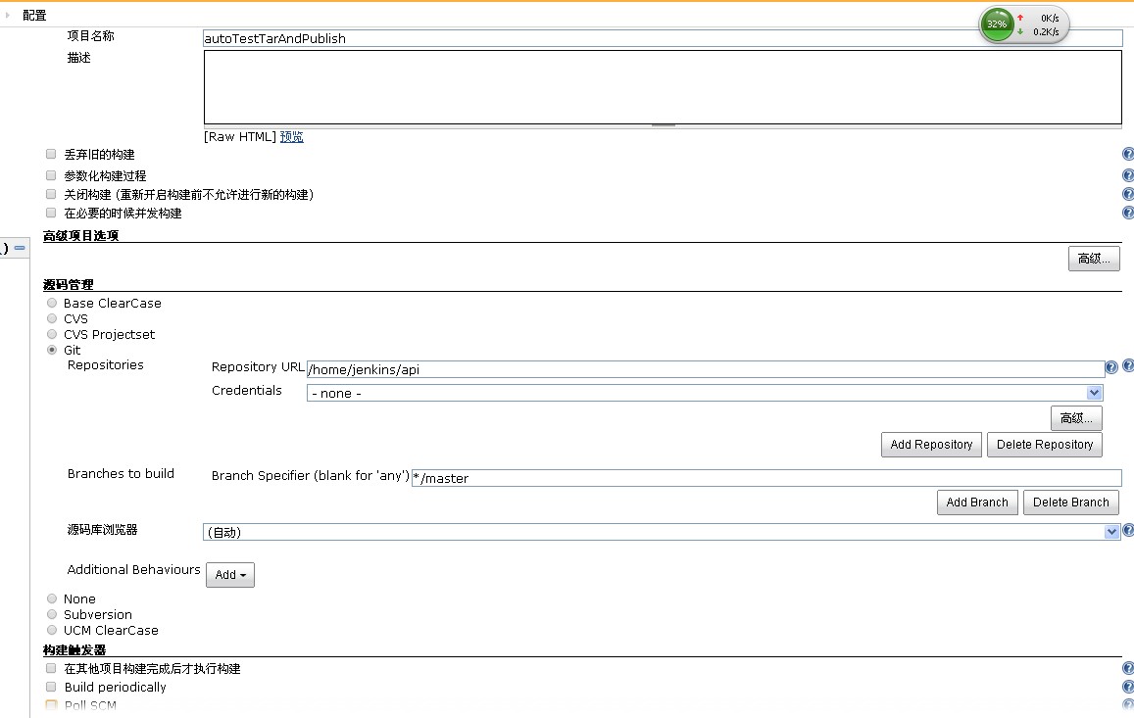Toggle 关闭构建 checkbox
Screen dimensions: 1134x718
[51, 194]
